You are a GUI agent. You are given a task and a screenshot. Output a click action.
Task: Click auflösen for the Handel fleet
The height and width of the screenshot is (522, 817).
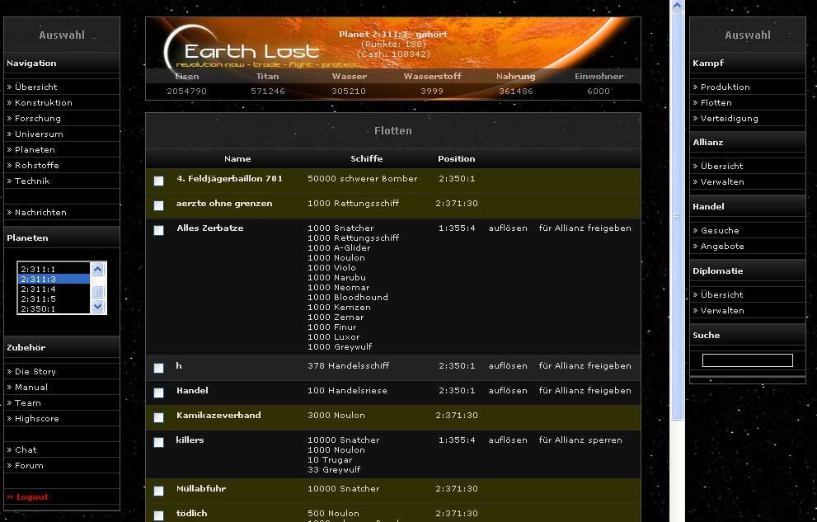pyautogui.click(x=508, y=391)
